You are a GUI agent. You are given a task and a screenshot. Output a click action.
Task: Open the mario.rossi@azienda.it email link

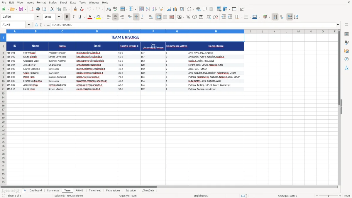coord(87,53)
